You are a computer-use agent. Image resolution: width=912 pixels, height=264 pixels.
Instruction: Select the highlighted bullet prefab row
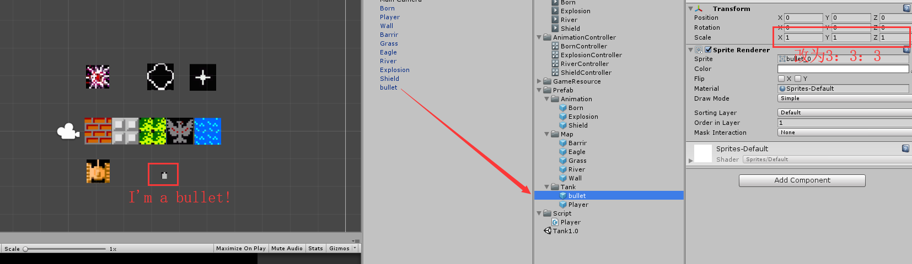(x=609, y=196)
